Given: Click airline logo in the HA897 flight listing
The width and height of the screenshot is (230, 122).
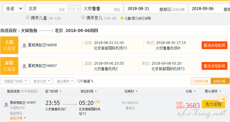Looking at the screenshot, I should (x=6, y=104).
